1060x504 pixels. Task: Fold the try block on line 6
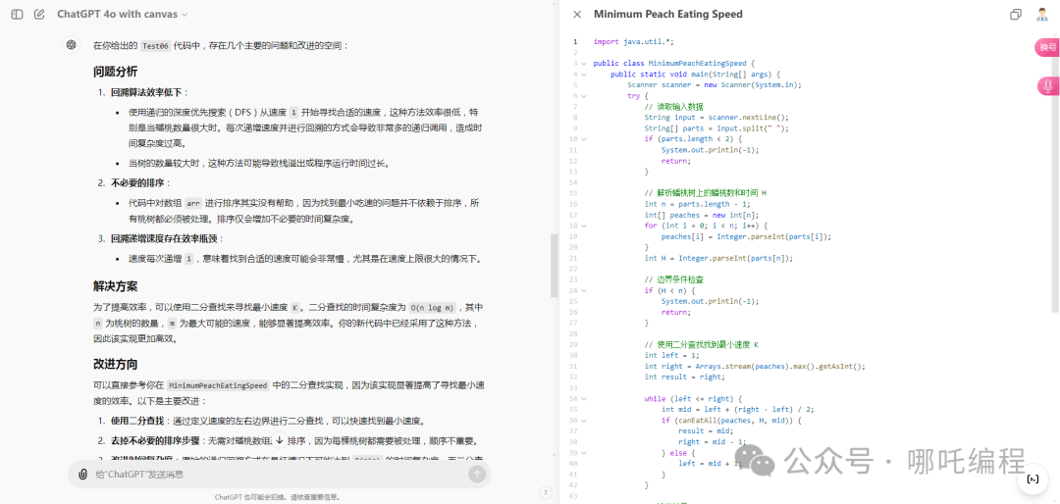583,96
